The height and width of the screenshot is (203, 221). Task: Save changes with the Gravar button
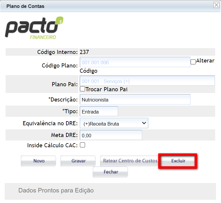(78, 161)
